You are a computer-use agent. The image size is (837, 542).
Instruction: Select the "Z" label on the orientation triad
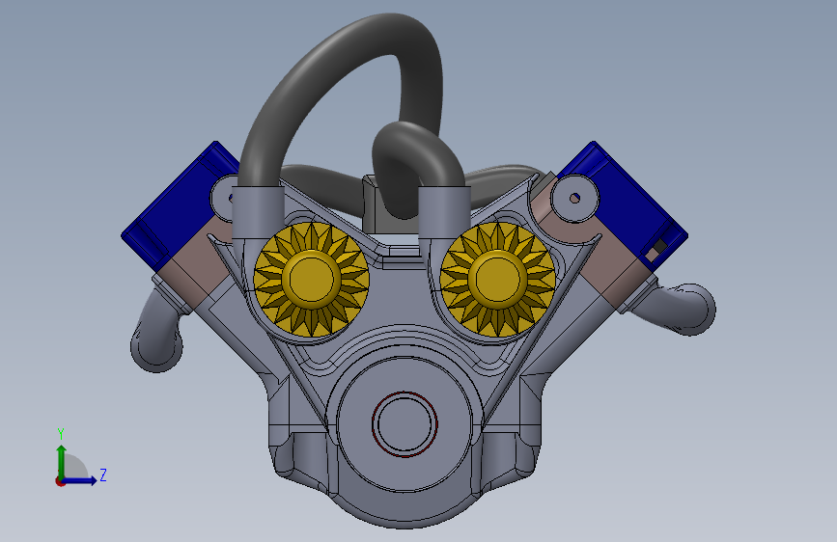tap(103, 474)
